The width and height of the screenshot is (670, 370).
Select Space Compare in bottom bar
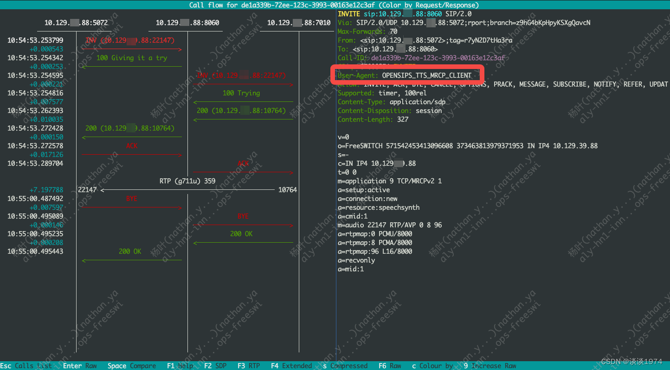point(132,366)
